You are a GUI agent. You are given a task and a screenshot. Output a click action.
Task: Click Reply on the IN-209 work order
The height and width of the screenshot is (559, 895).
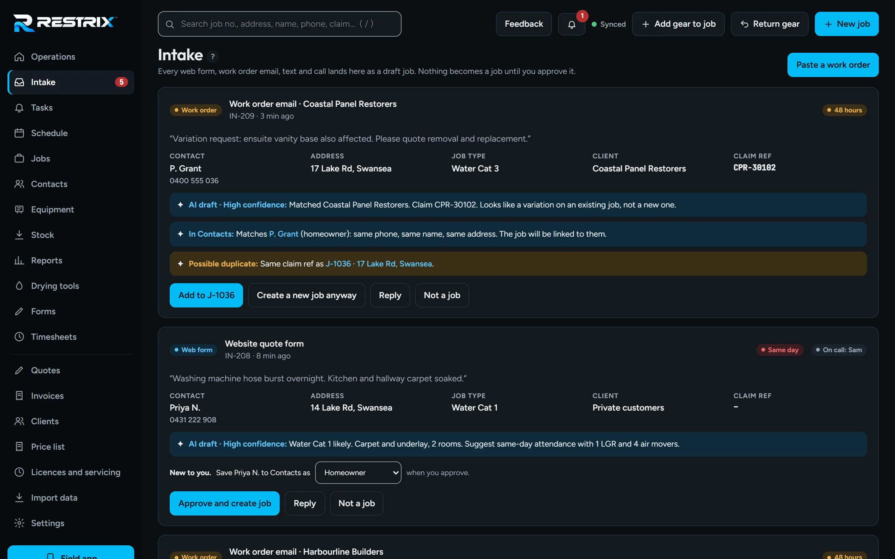point(390,295)
